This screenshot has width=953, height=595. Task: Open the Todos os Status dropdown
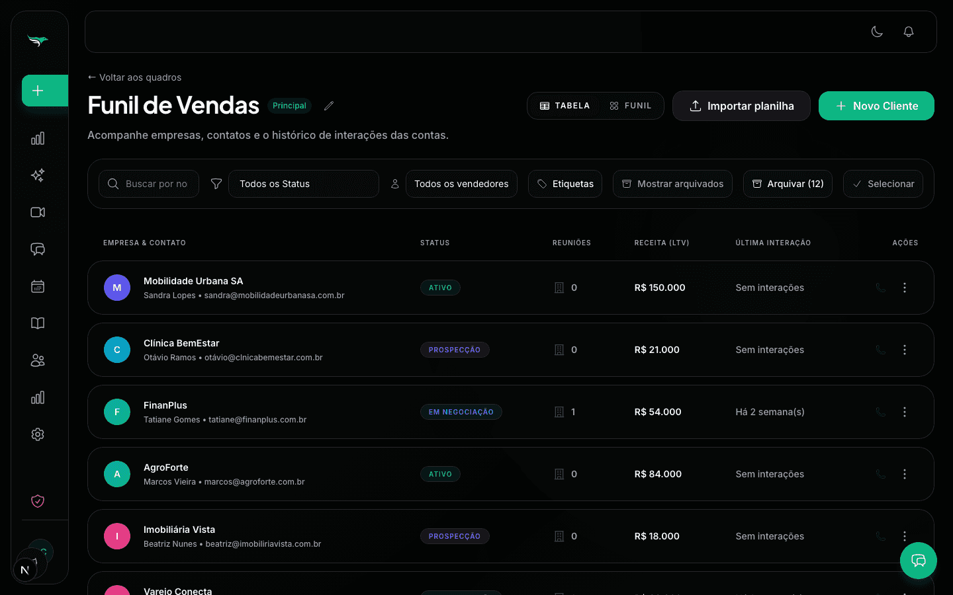304,184
